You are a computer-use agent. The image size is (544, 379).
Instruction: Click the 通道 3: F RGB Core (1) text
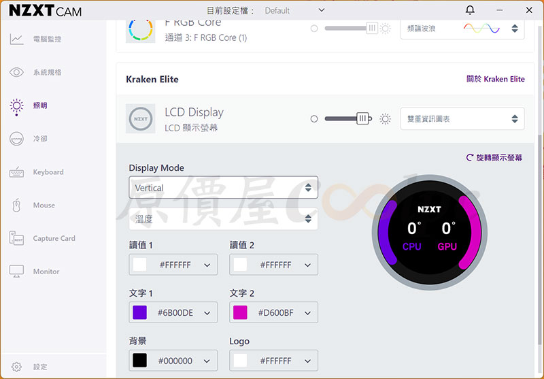pyautogui.click(x=206, y=38)
